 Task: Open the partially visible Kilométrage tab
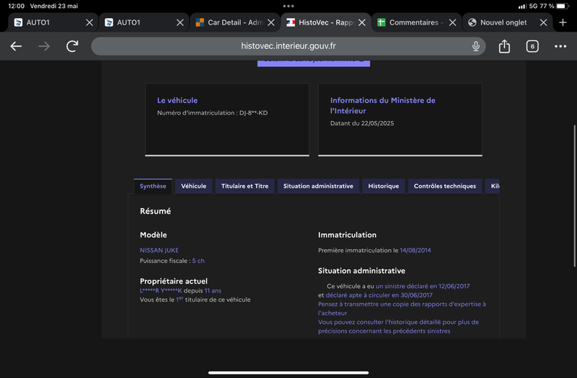[493, 186]
